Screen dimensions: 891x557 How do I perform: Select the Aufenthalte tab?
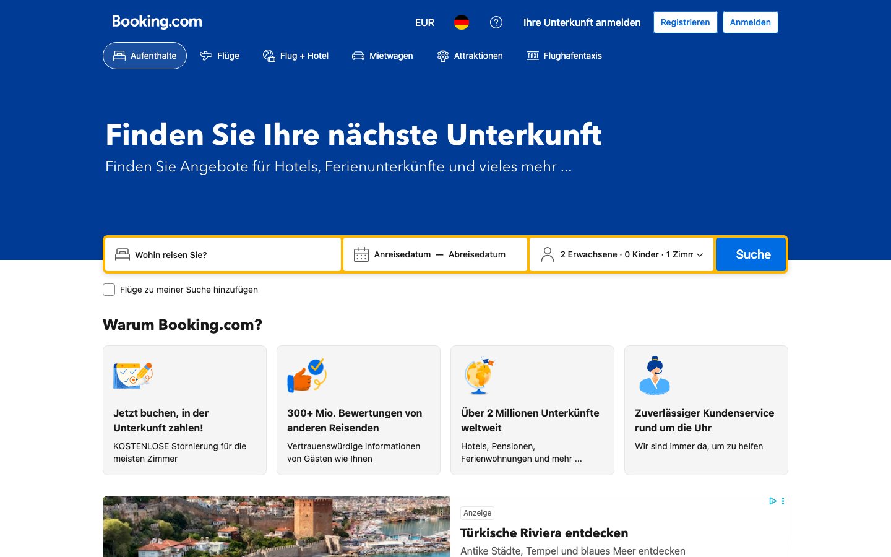click(x=145, y=56)
